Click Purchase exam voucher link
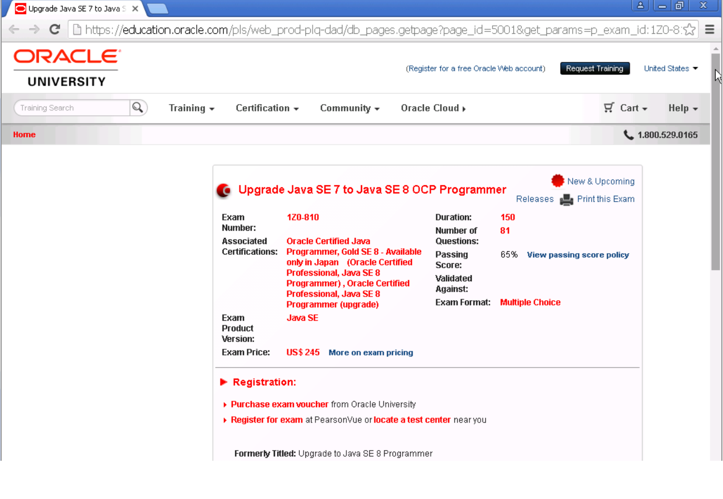 279,404
